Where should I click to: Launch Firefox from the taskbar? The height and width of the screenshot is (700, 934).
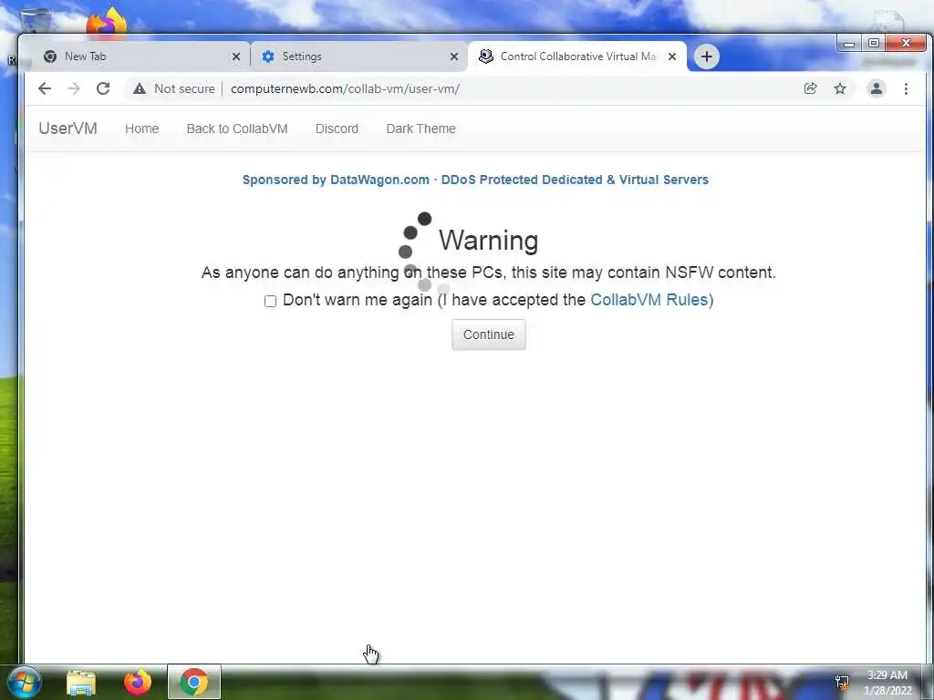point(137,682)
